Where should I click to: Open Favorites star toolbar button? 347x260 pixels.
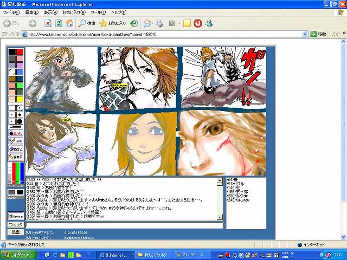[x=112, y=23]
